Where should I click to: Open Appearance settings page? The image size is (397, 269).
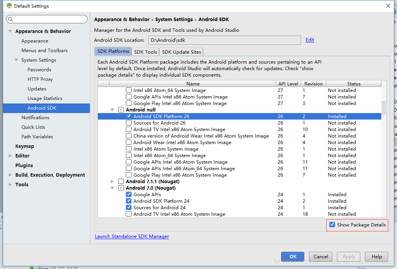(x=35, y=41)
